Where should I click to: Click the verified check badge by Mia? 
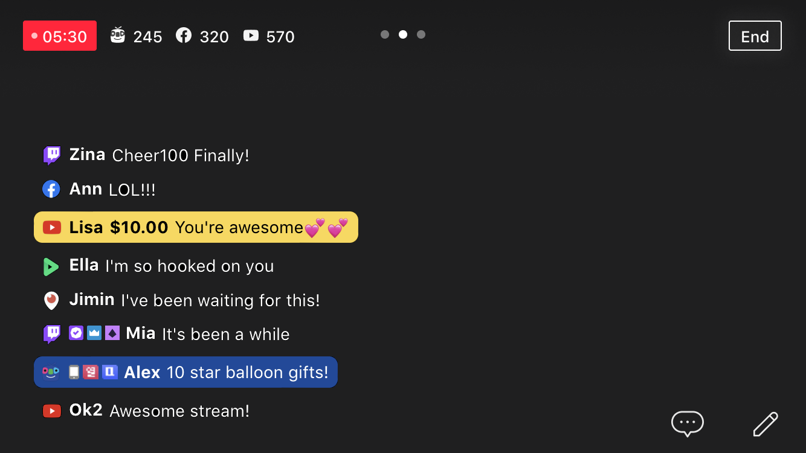(76, 333)
